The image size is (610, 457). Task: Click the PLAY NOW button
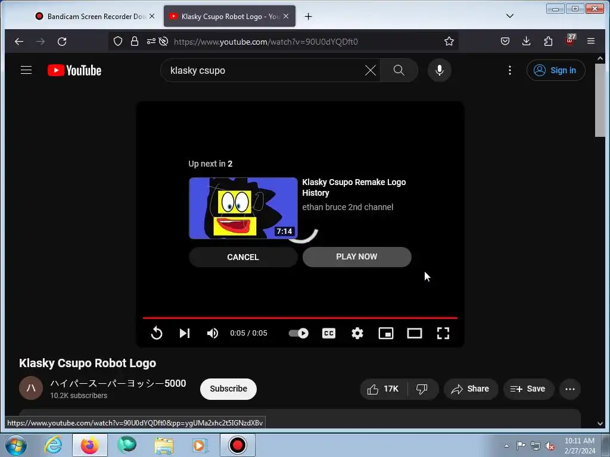357,257
